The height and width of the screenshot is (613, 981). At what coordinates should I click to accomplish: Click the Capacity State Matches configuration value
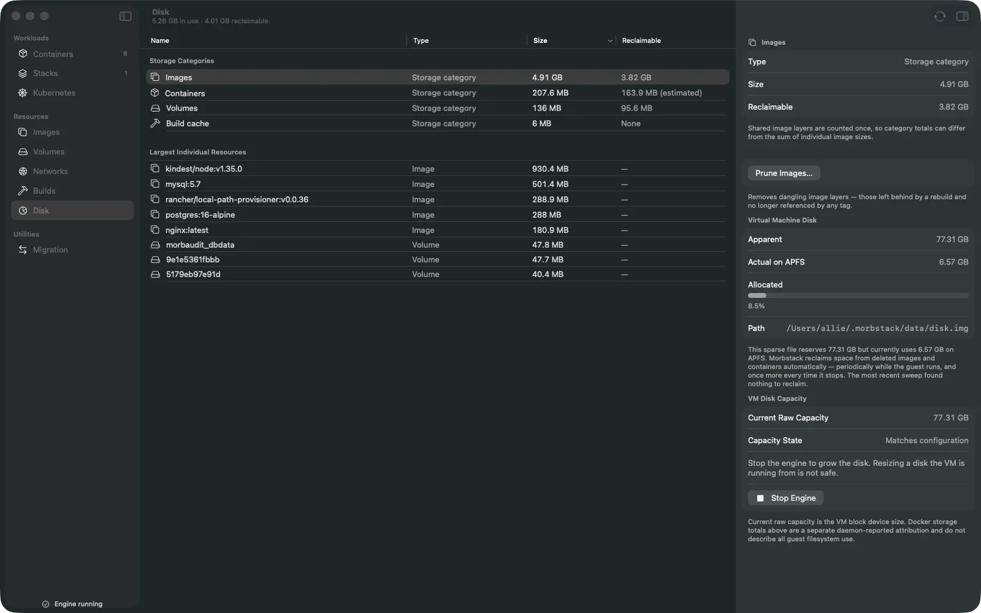tap(926, 440)
